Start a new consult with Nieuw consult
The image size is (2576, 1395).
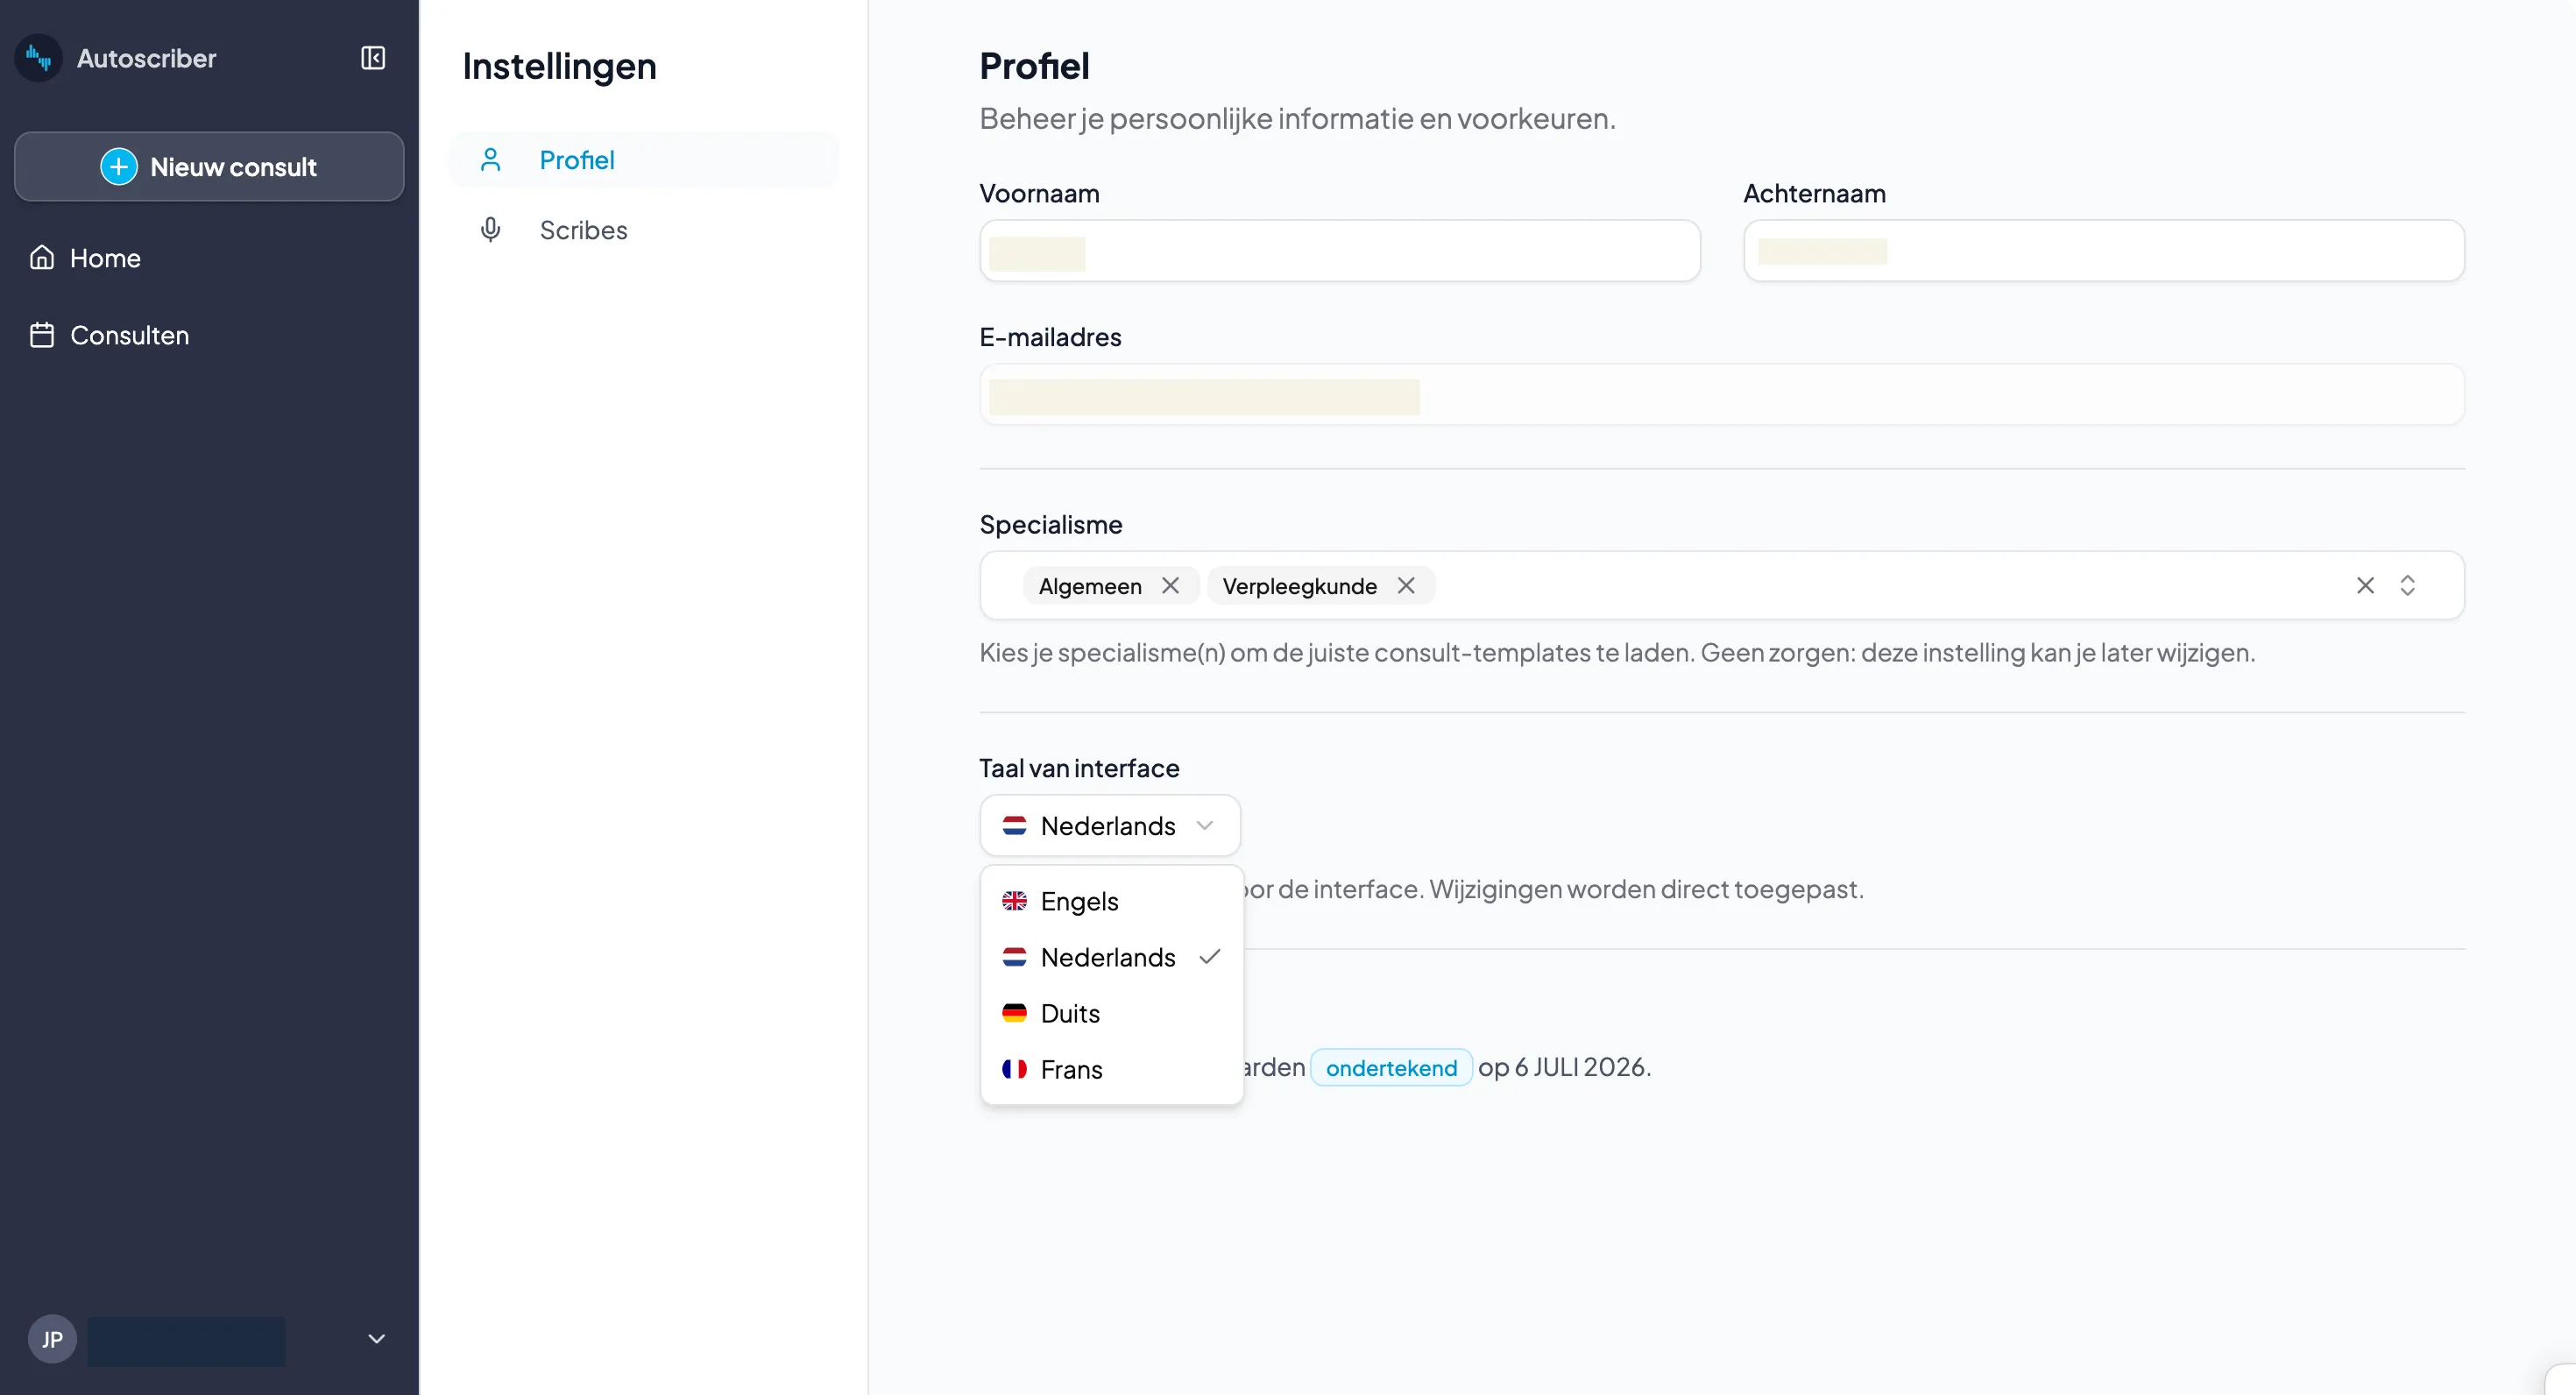[x=209, y=167]
